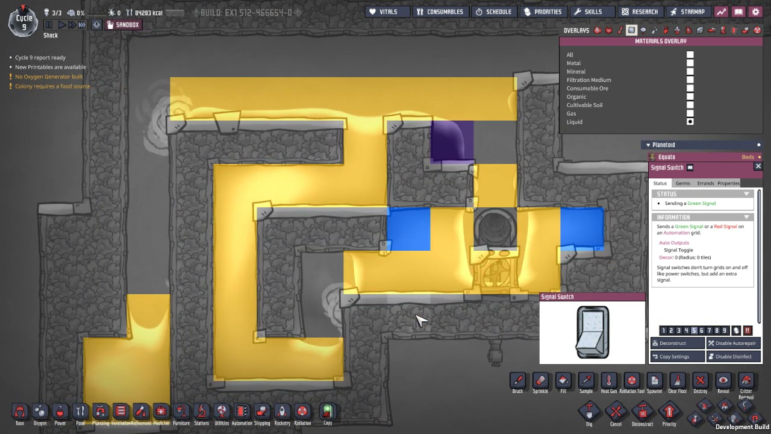Activate the Dig tool
This screenshot has width=771, height=434.
(589, 412)
